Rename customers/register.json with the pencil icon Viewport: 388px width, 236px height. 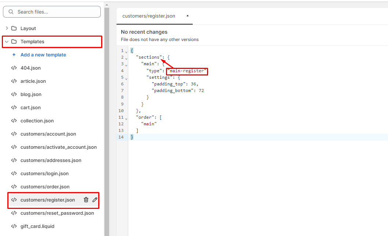click(x=95, y=200)
